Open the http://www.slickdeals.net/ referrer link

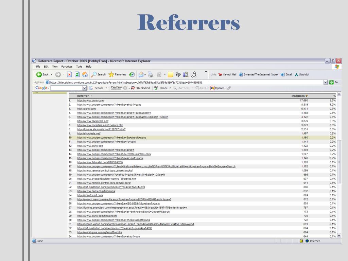coord(93,121)
